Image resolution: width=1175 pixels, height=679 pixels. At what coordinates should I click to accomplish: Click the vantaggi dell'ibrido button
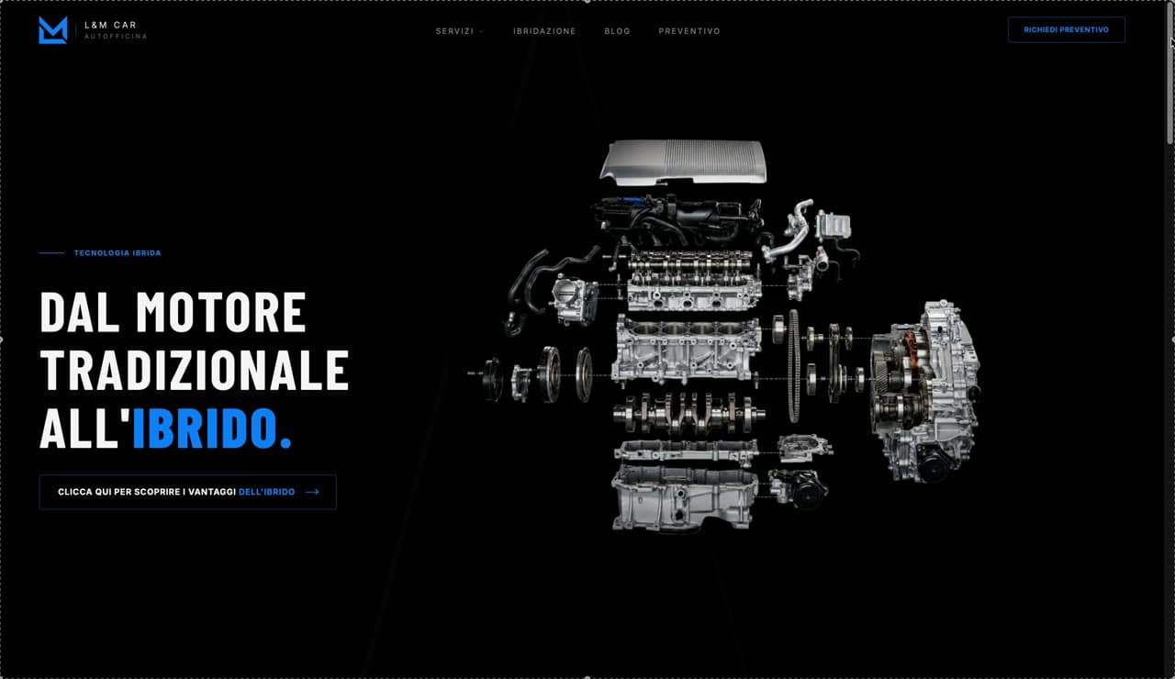pos(188,492)
